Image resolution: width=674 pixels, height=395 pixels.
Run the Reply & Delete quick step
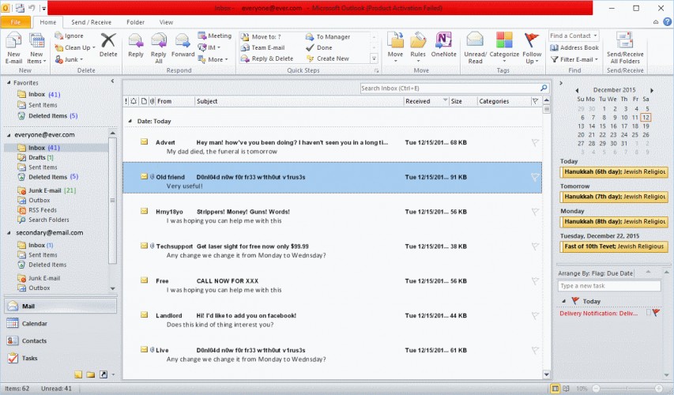[267, 58]
